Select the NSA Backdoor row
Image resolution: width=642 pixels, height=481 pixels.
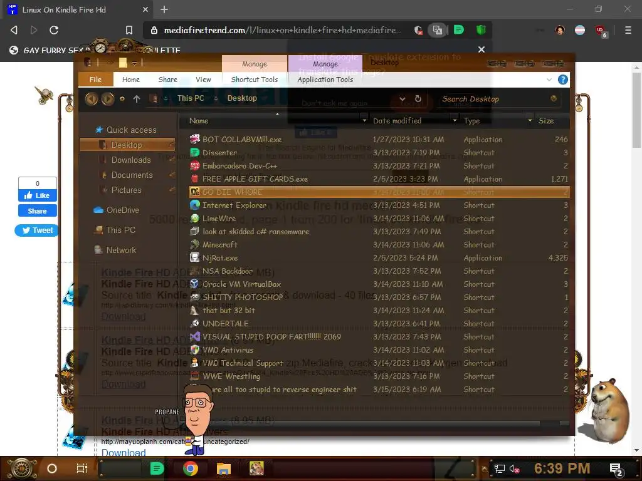(379, 271)
